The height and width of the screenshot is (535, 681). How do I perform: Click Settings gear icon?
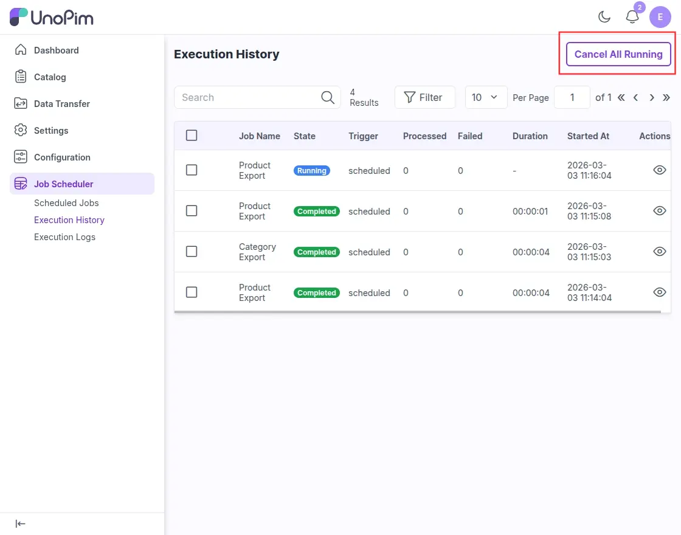[x=21, y=130]
